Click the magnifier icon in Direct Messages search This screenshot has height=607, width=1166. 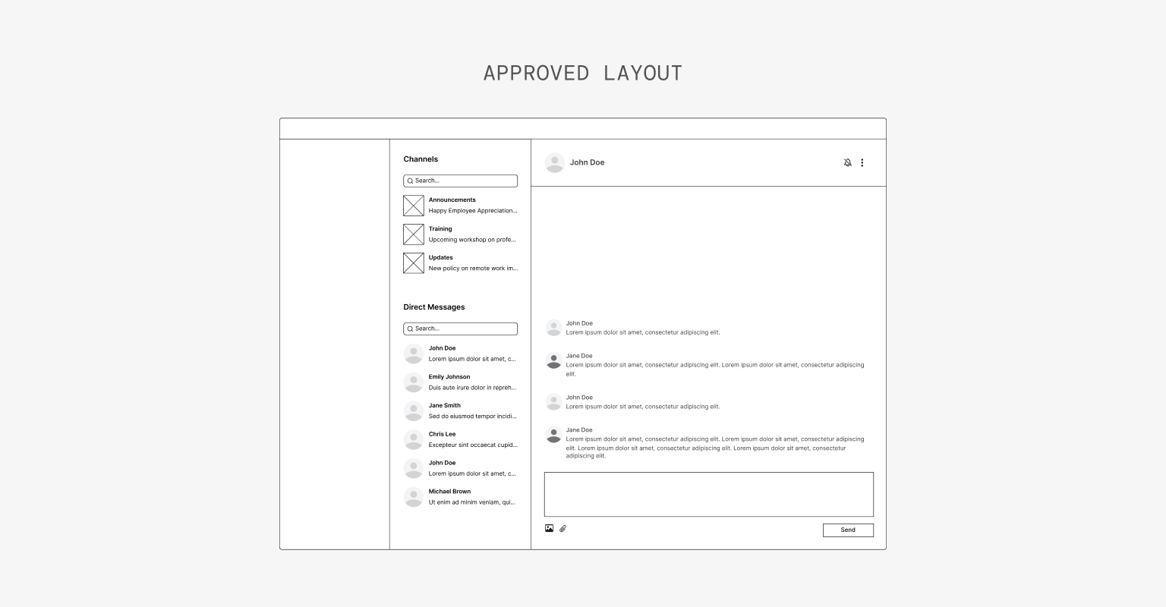pos(410,329)
